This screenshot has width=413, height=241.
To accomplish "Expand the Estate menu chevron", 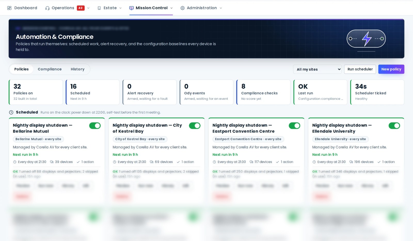I will click(120, 8).
